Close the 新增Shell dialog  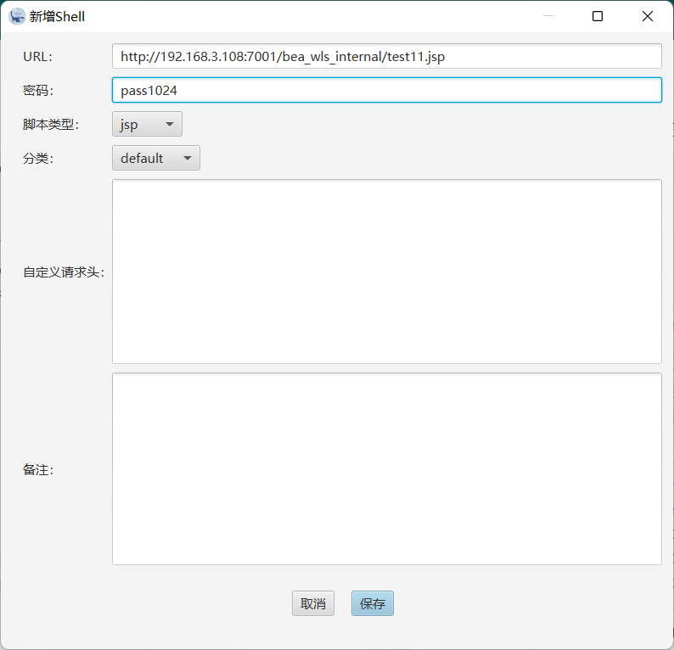pos(648,16)
